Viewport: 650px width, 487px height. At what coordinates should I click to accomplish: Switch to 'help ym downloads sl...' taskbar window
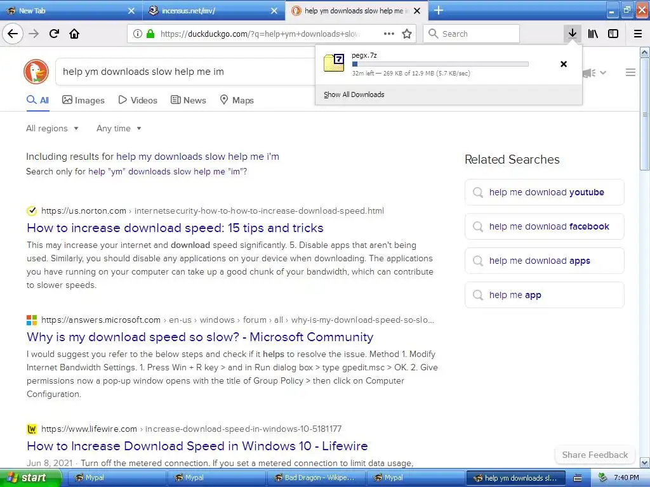[x=516, y=478]
